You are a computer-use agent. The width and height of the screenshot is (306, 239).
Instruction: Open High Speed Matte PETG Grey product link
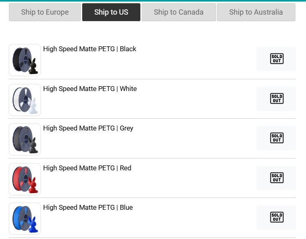[x=88, y=128]
